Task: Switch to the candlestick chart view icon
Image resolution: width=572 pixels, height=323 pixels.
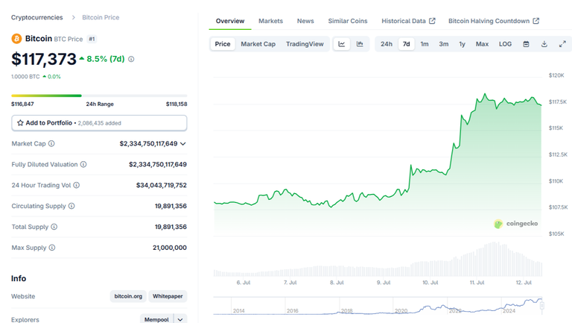Action: coord(360,44)
